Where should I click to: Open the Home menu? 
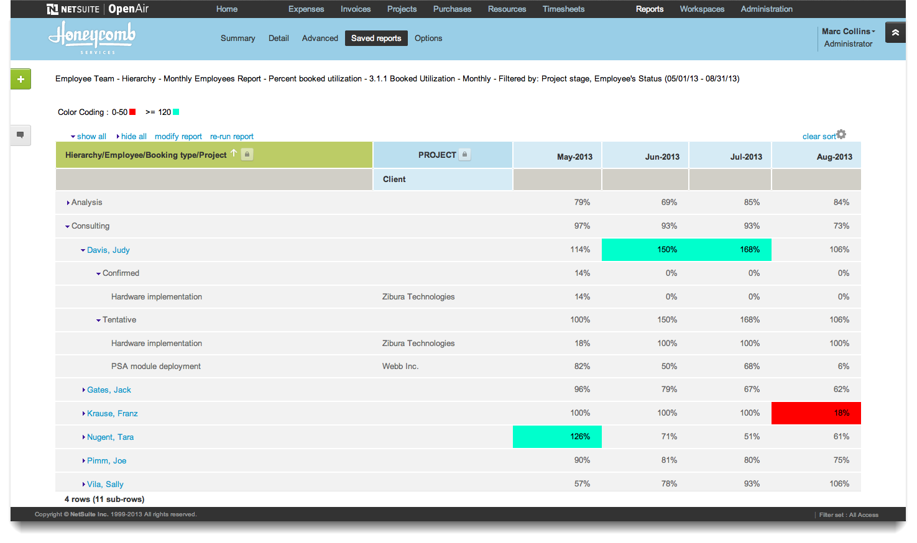pos(227,9)
